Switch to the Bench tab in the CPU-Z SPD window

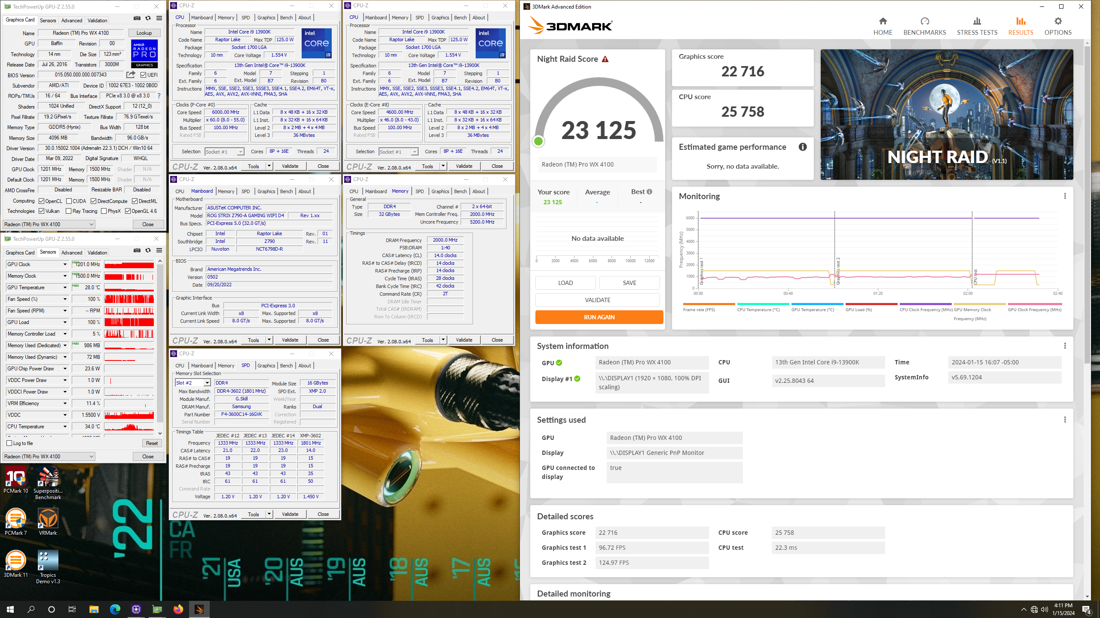tap(286, 366)
